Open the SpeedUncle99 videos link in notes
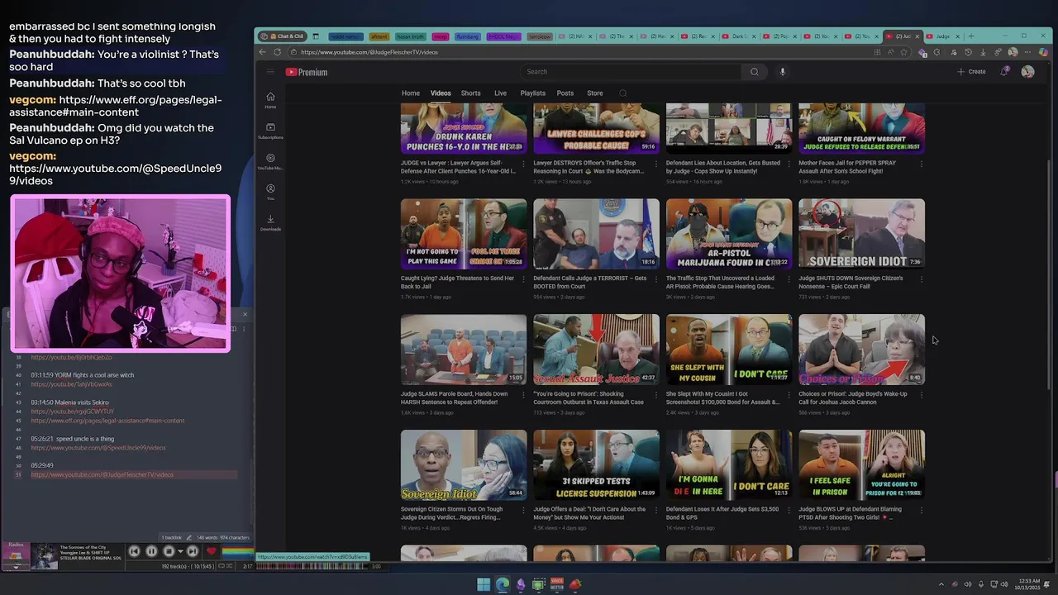 click(x=98, y=448)
